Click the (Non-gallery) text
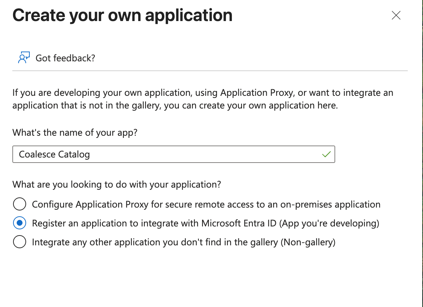423x307 pixels. click(308, 242)
